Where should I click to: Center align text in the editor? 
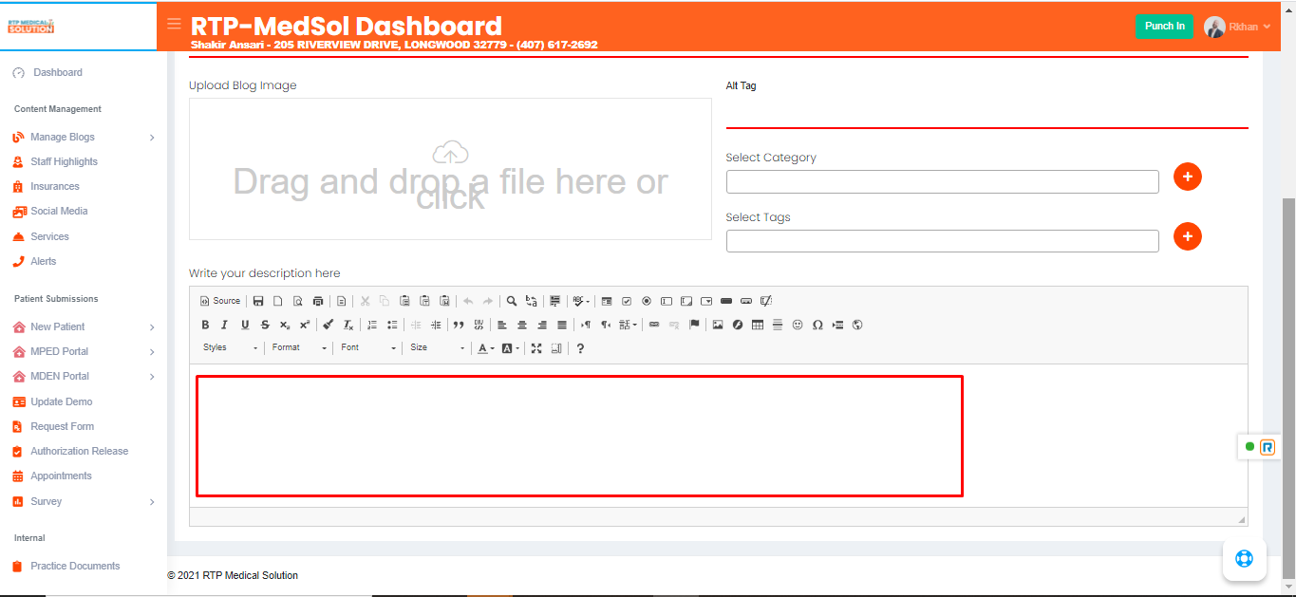tap(522, 325)
